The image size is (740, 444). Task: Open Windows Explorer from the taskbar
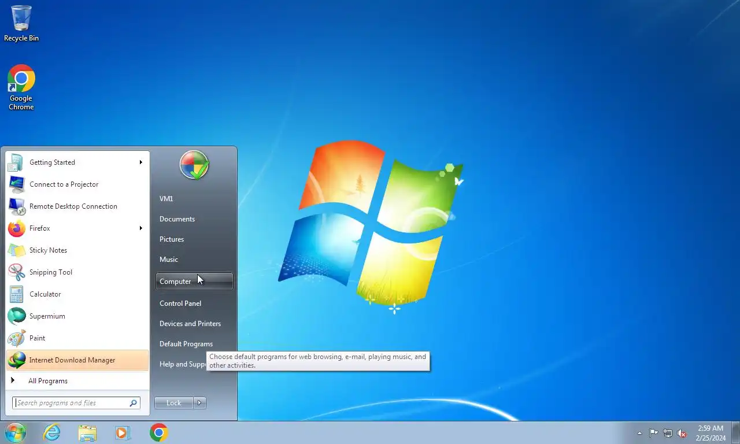coord(87,432)
